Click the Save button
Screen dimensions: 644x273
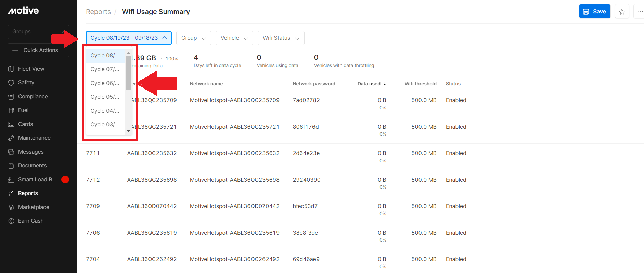pos(595,12)
